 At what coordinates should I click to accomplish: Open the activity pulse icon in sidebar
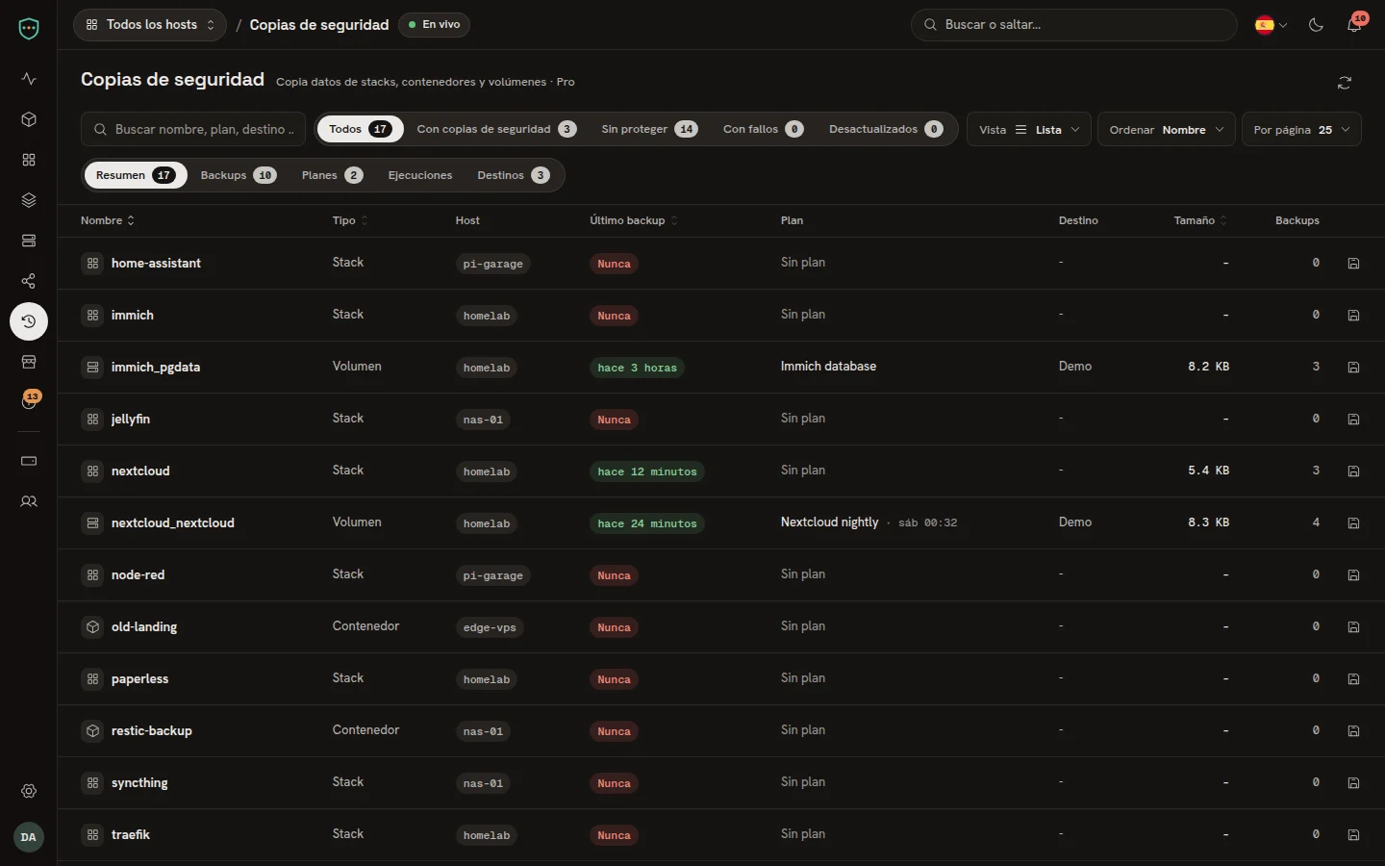click(x=29, y=79)
